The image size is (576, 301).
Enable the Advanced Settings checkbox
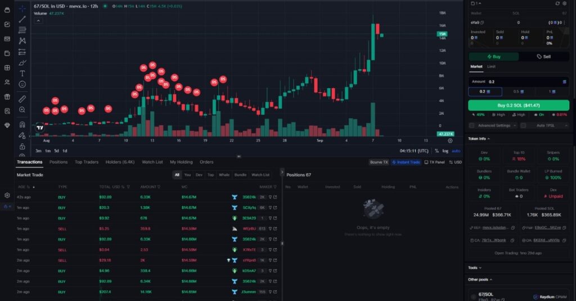(x=472, y=125)
